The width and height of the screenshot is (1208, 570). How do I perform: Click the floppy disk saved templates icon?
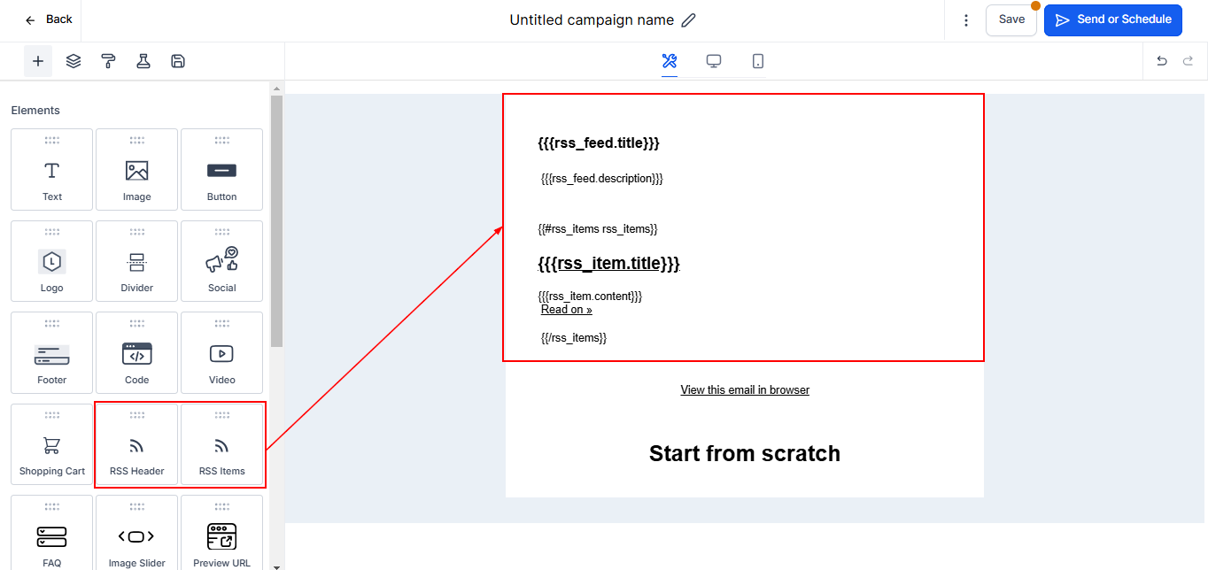coord(178,61)
